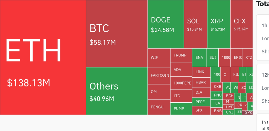Select the ADA tile
Image resolution: width=269 pixels, height=131 pixels.
pyautogui.click(x=181, y=70)
